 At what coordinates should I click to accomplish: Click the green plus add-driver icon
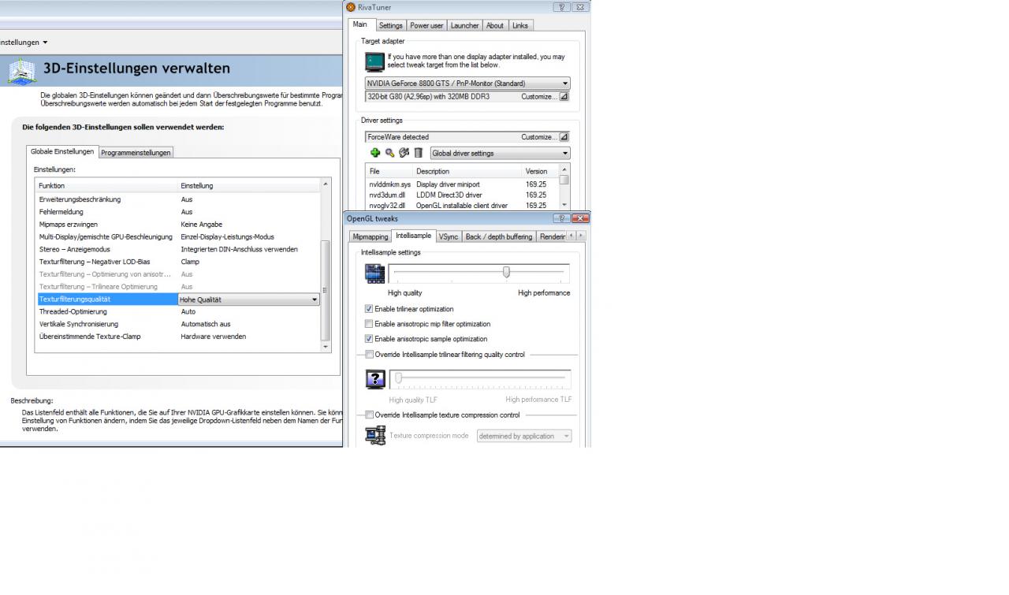click(374, 153)
